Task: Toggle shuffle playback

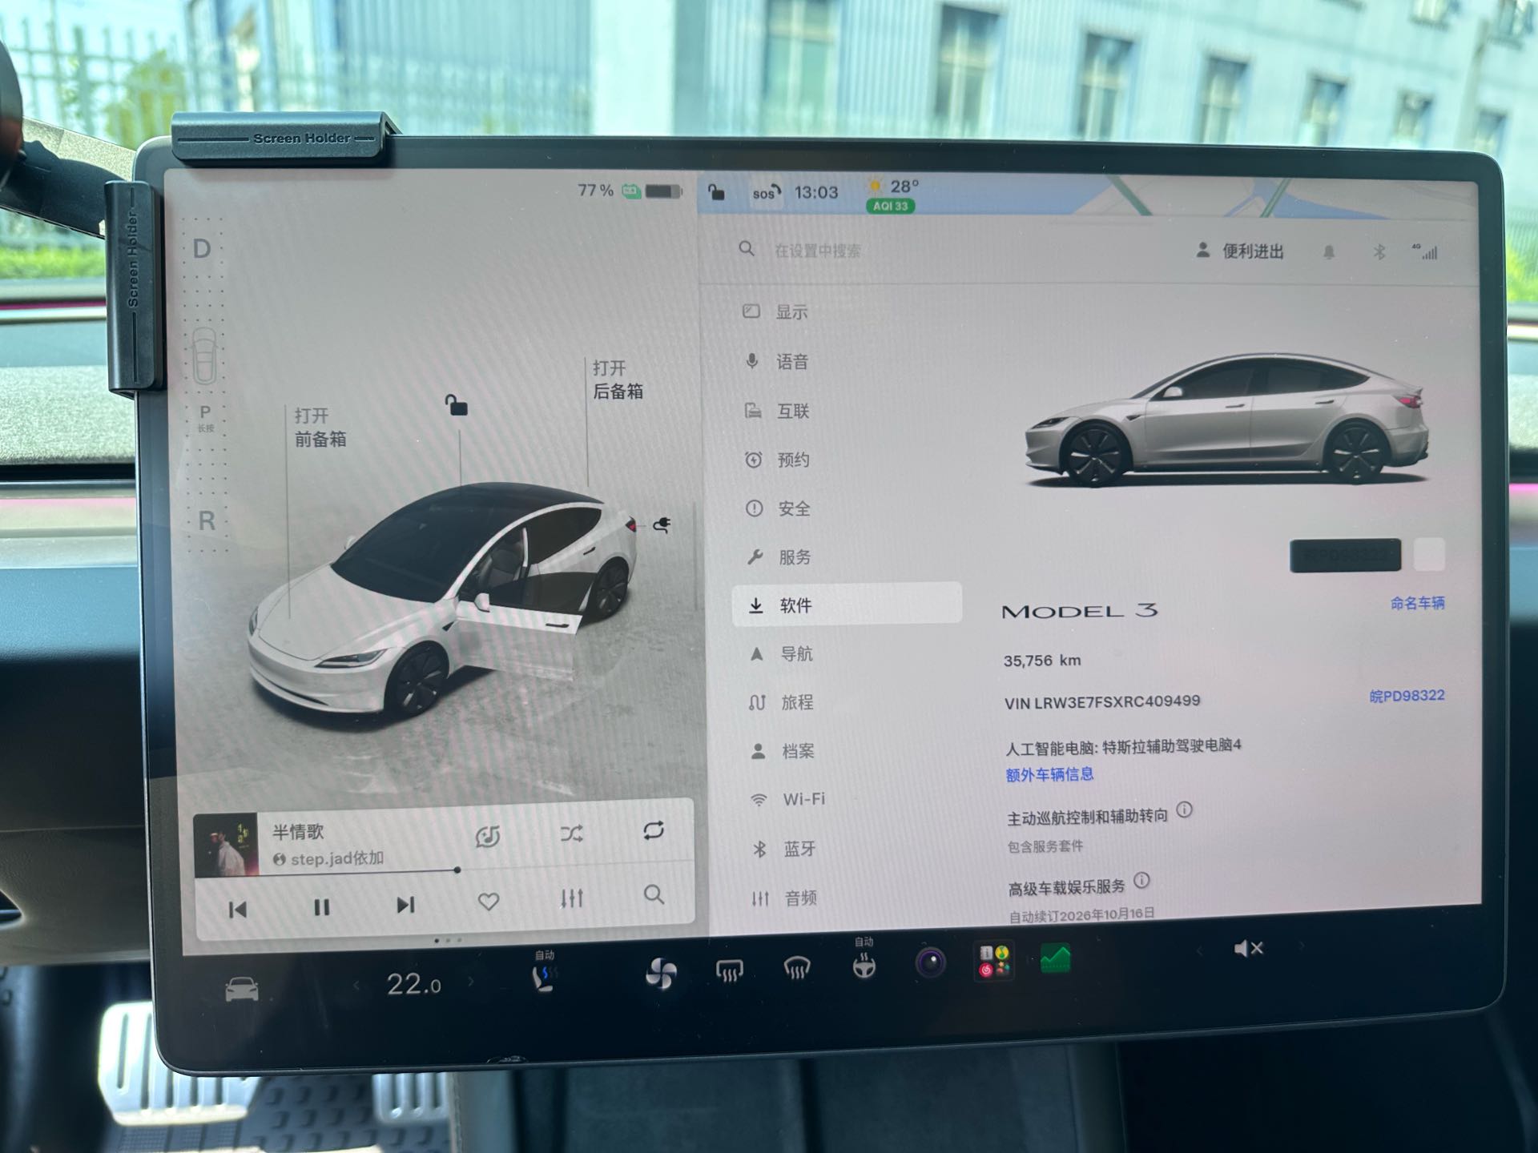Action: pos(572,834)
